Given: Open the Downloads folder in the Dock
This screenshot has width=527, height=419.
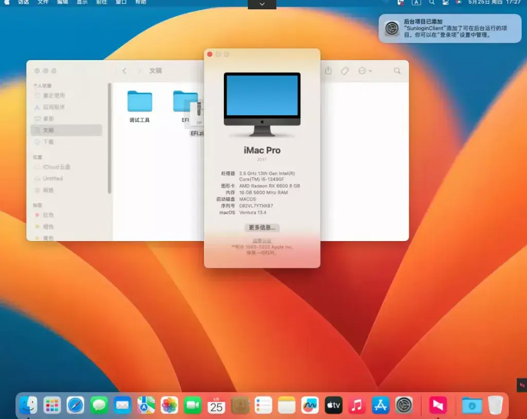Looking at the screenshot, I should pyautogui.click(x=471, y=405).
